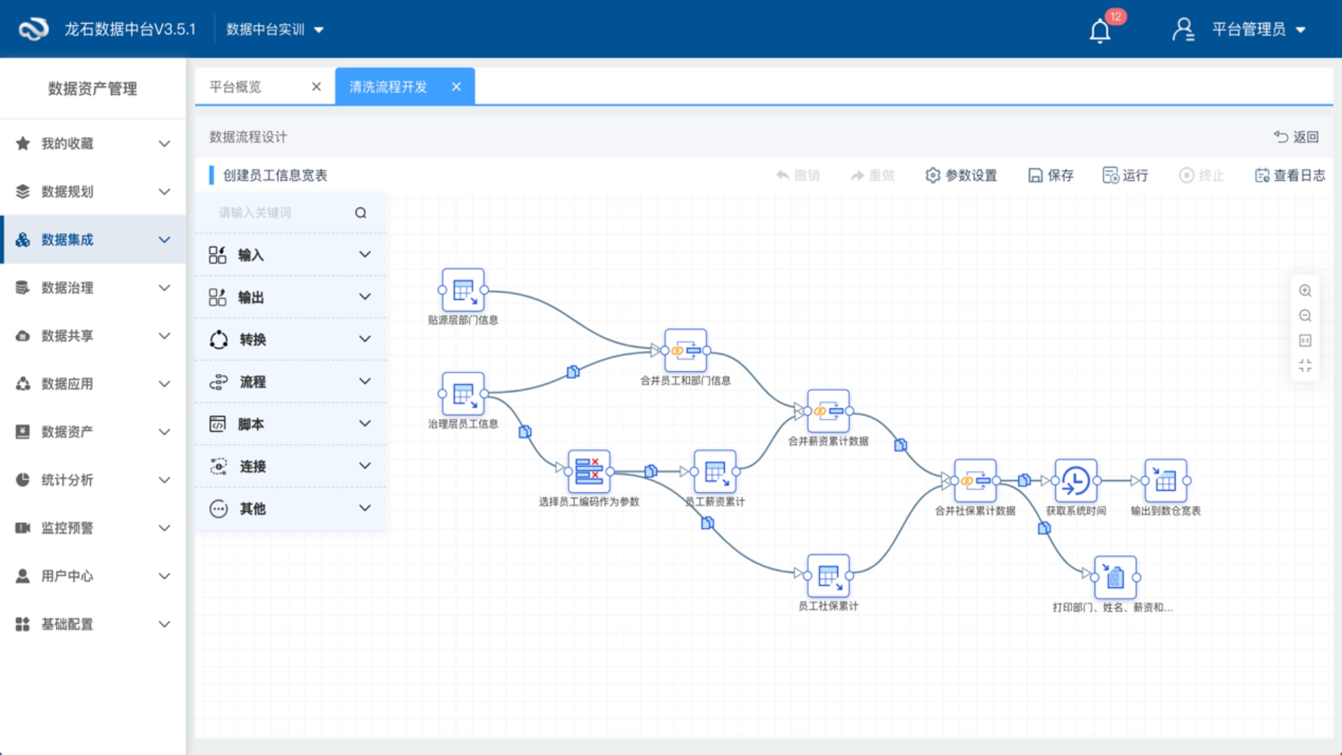Image resolution: width=1342 pixels, height=755 pixels.
Task: Click the 贴源层部门信息 table input node
Action: coord(463,290)
